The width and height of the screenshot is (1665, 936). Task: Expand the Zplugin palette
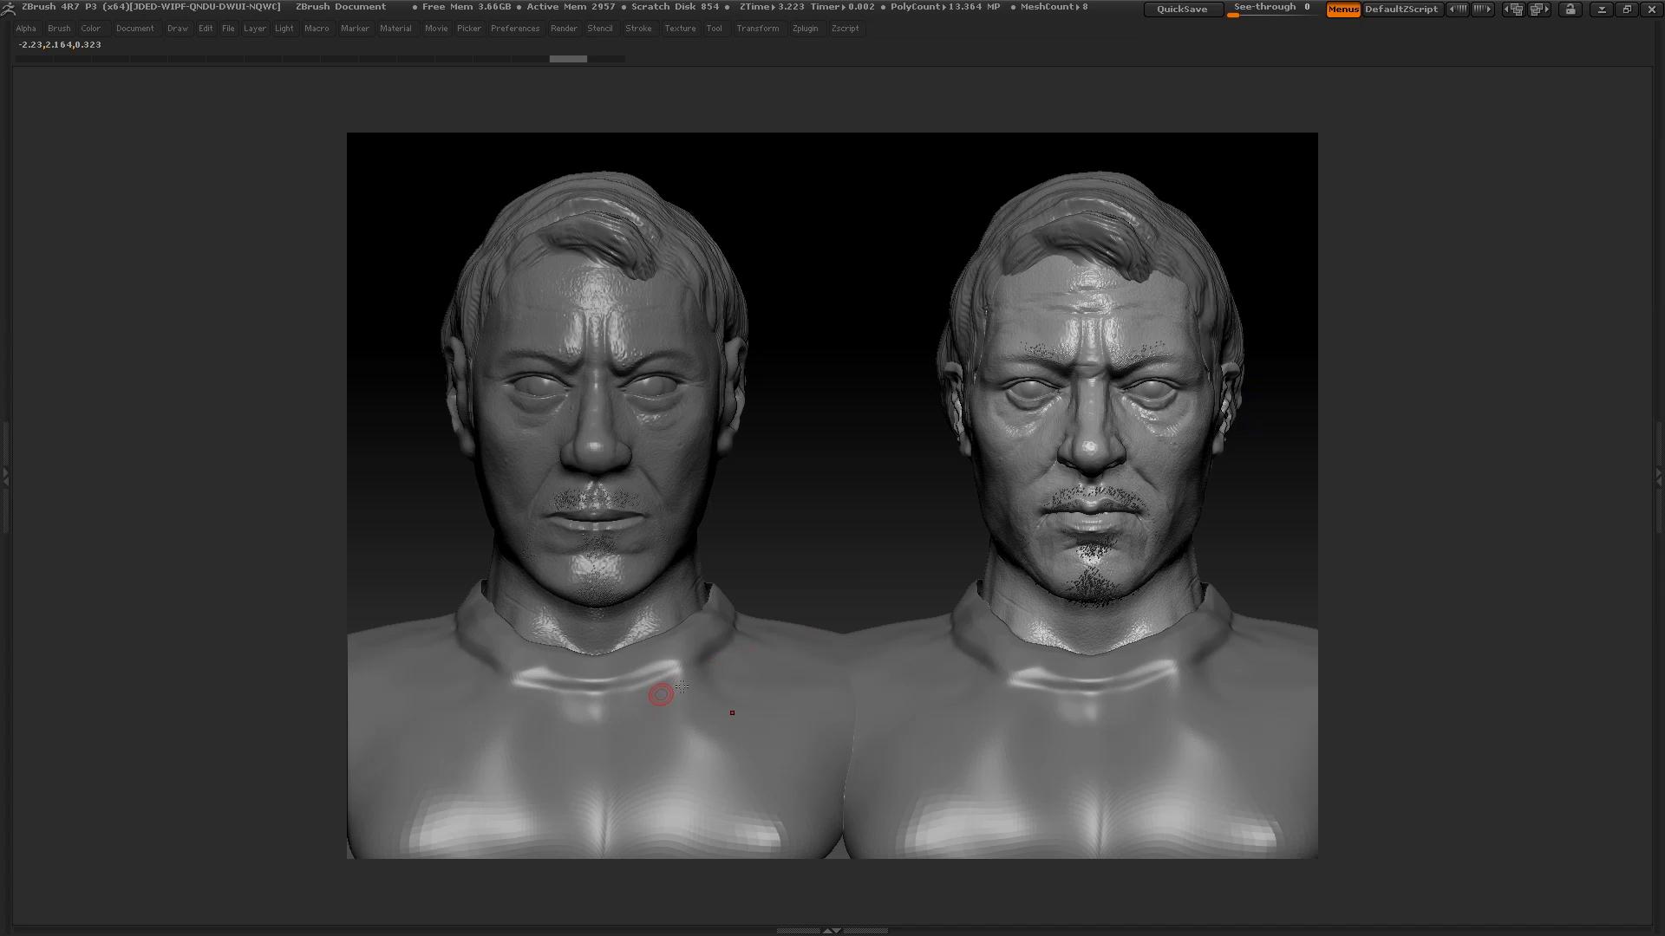805,29
